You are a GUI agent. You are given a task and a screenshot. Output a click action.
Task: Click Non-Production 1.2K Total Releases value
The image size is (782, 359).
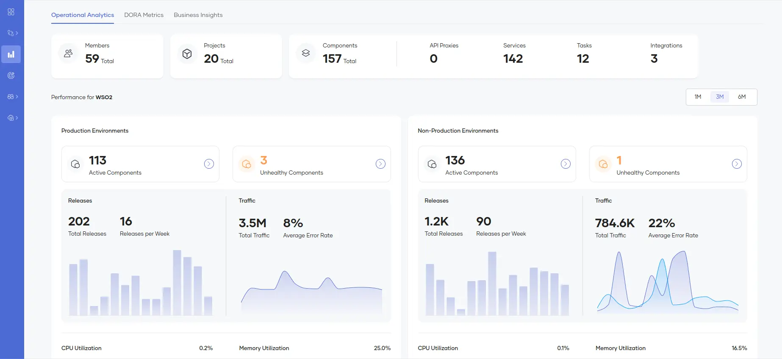coord(436,221)
